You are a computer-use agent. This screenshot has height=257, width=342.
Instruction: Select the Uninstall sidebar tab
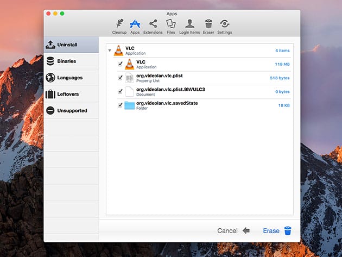click(x=71, y=45)
